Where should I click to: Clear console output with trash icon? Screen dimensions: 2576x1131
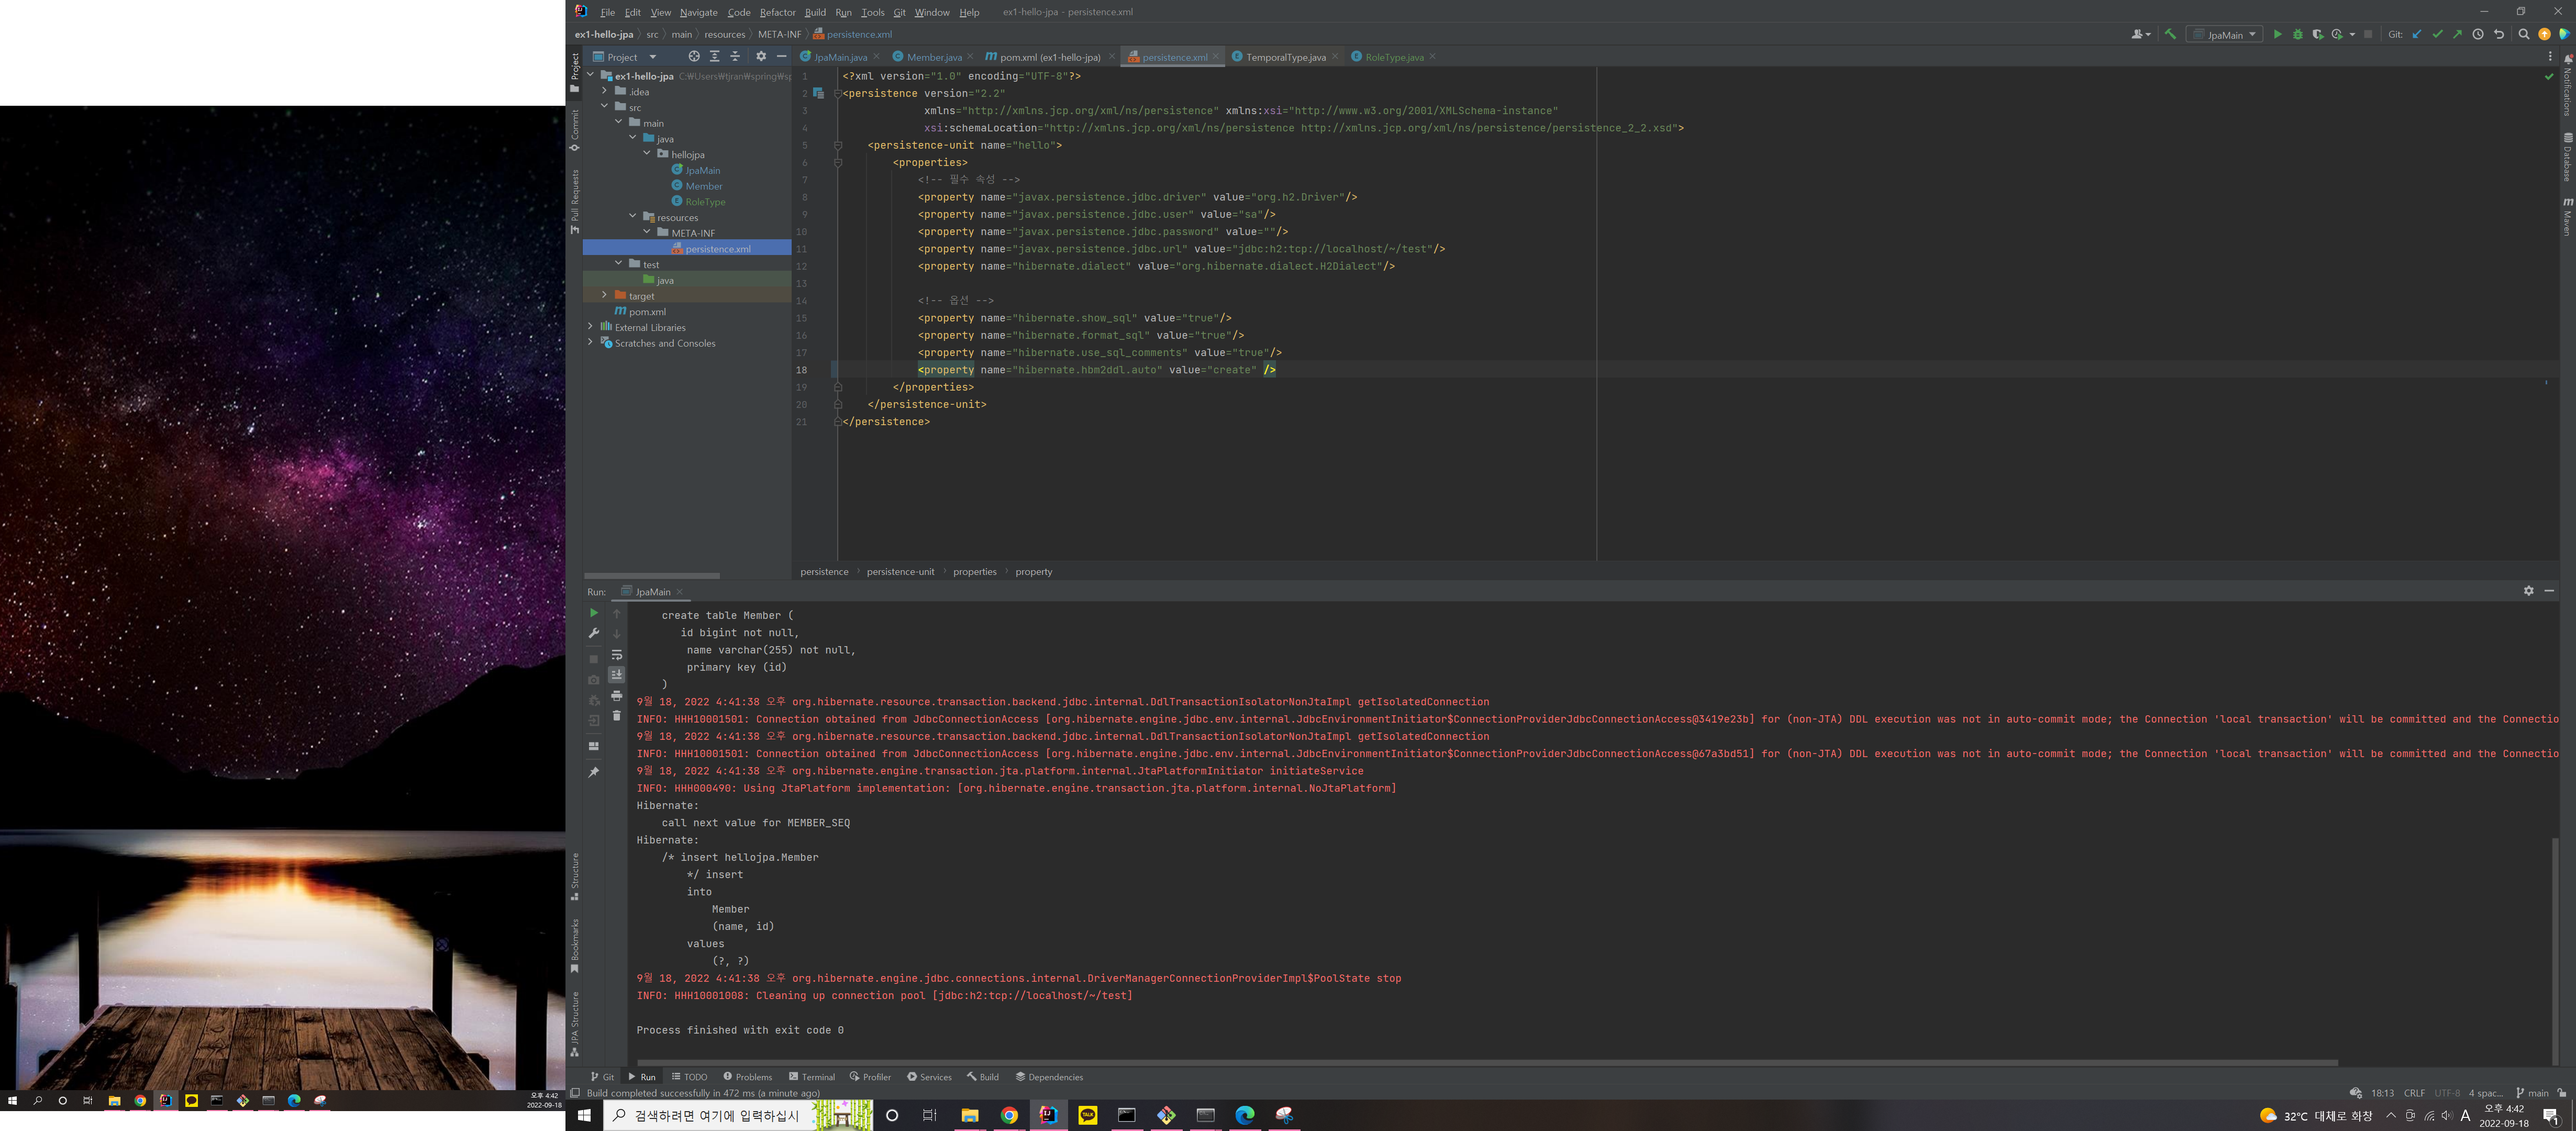pyautogui.click(x=616, y=716)
